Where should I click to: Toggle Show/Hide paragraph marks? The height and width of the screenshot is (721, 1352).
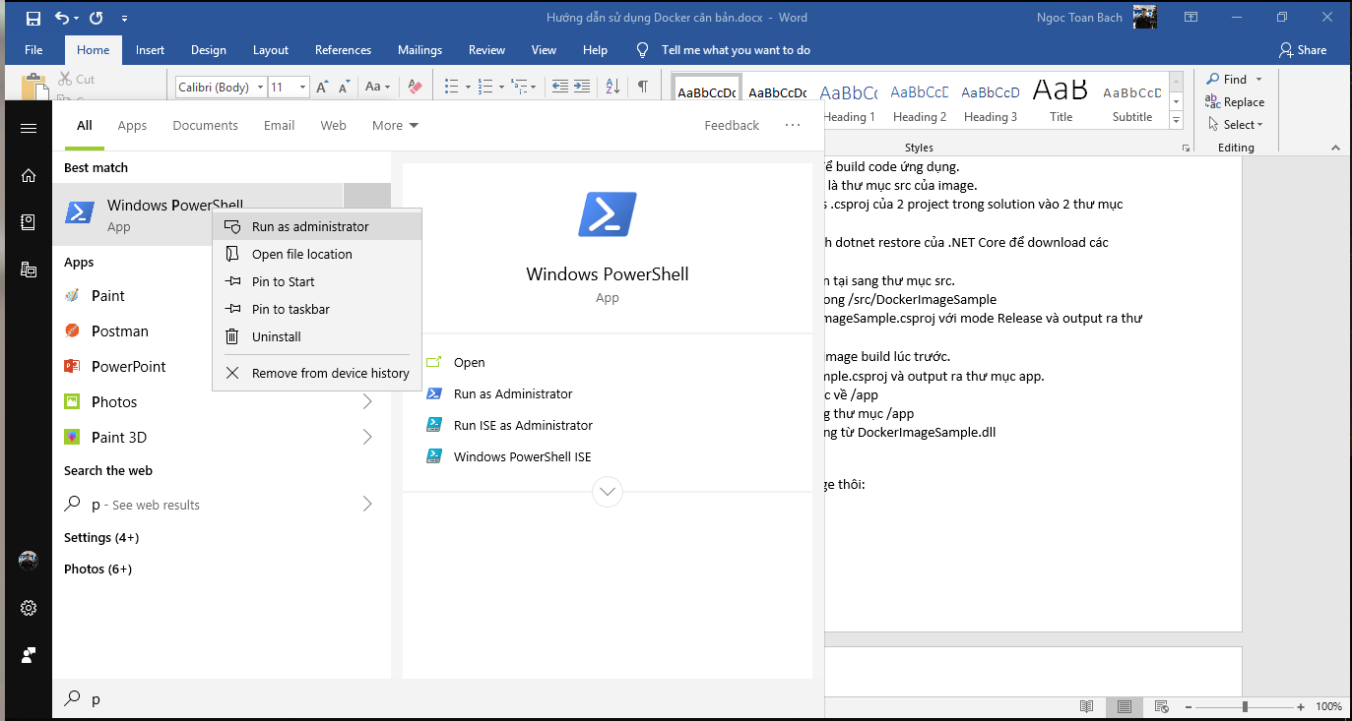(642, 87)
